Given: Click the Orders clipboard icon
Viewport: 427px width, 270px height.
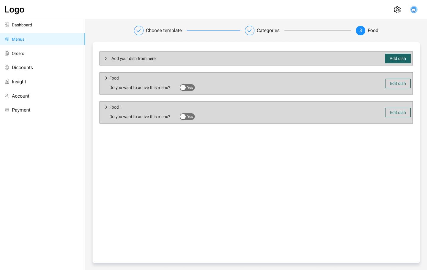Looking at the screenshot, I should coord(7,53).
